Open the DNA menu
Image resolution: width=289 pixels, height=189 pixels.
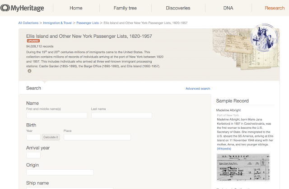tap(228, 8)
